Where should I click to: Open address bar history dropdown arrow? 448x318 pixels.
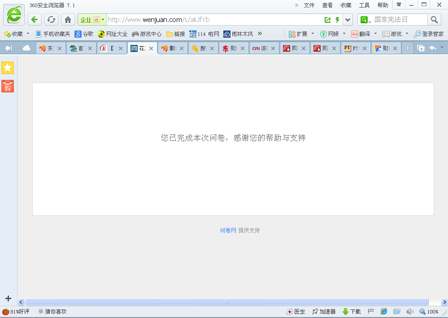click(348, 20)
